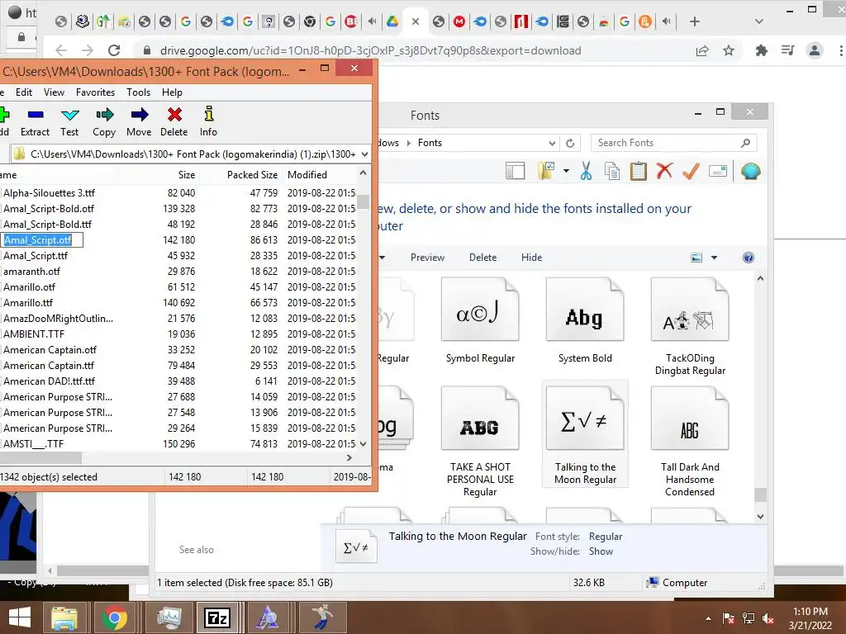The image size is (846, 634).
Task: Expand the Fonts address history dropdown
Action: click(x=552, y=143)
